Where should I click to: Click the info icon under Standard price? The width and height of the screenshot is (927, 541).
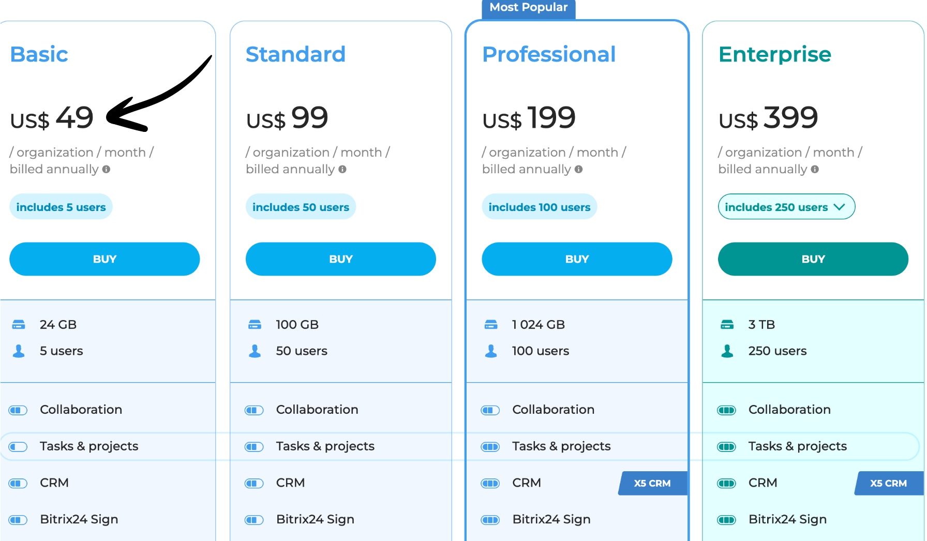pos(342,169)
